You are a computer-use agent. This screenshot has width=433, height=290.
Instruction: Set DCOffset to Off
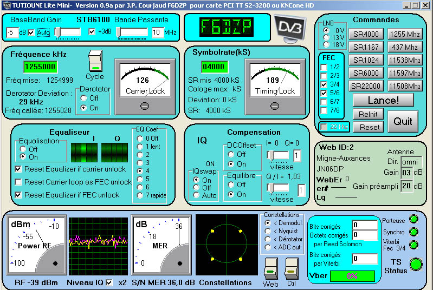coord(231,154)
